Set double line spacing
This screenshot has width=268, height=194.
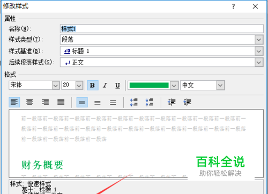click(x=113, y=102)
